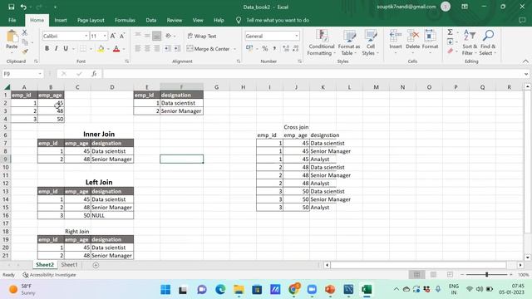
Task: Toggle align left
Action: coord(138,49)
